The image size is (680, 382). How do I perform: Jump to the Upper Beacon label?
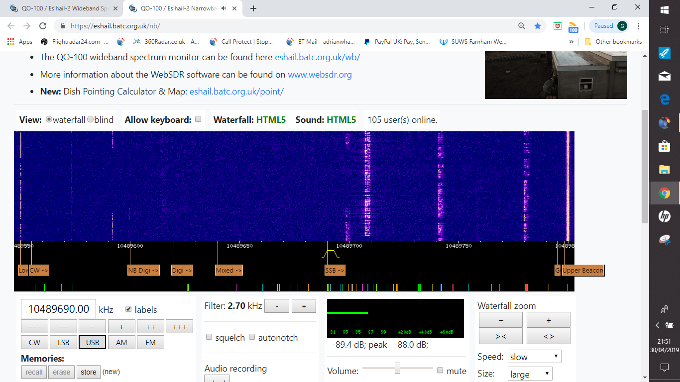point(582,271)
